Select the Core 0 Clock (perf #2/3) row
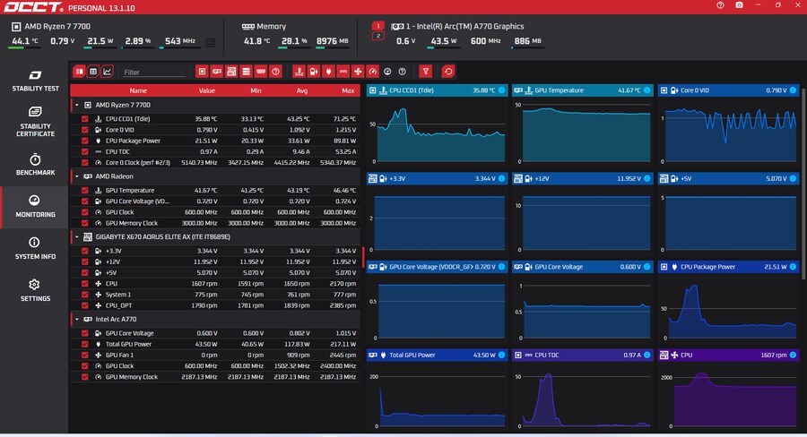 [x=215, y=162]
